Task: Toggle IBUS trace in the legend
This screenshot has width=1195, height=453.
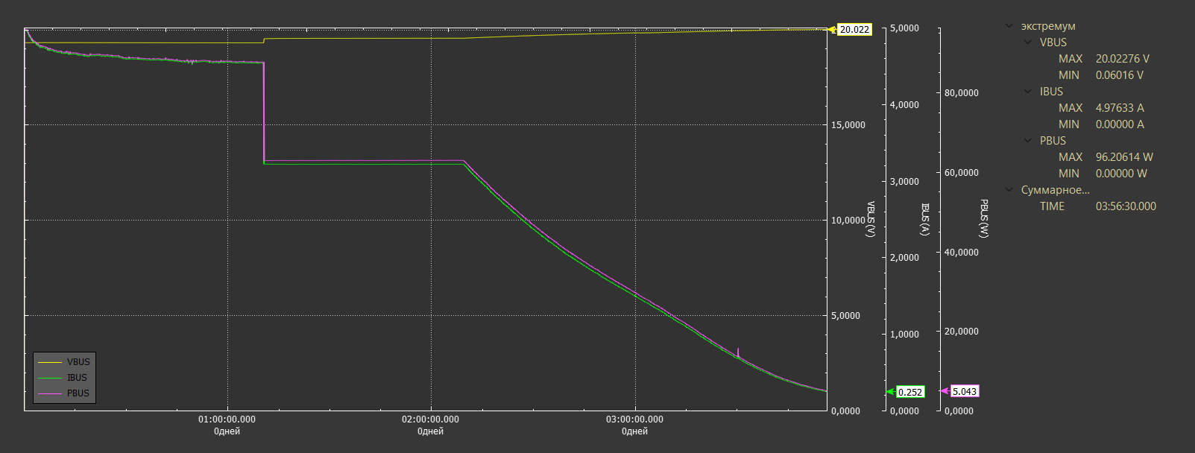Action: point(64,378)
